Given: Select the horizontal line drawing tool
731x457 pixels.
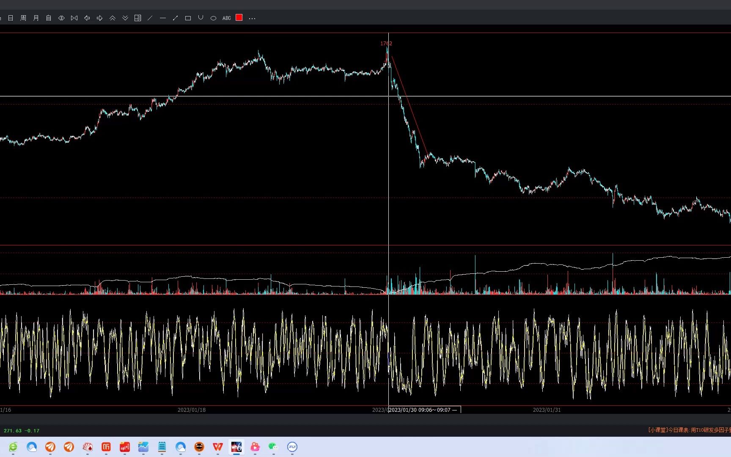Looking at the screenshot, I should pyautogui.click(x=163, y=18).
